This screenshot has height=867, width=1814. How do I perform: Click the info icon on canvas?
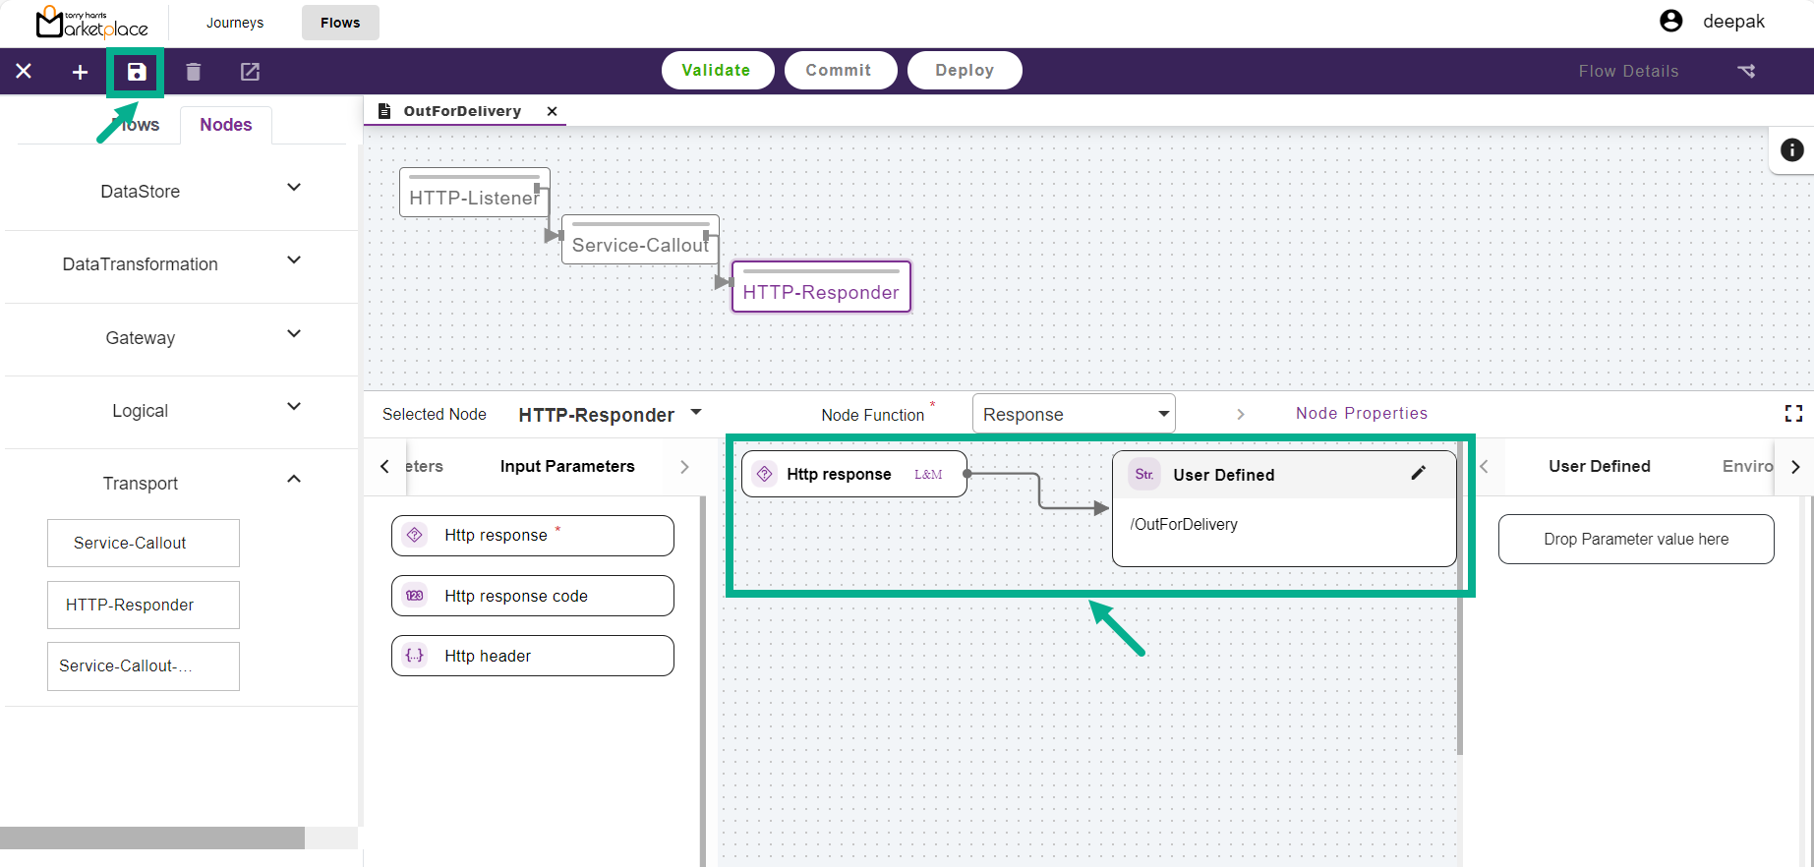pos(1791,149)
